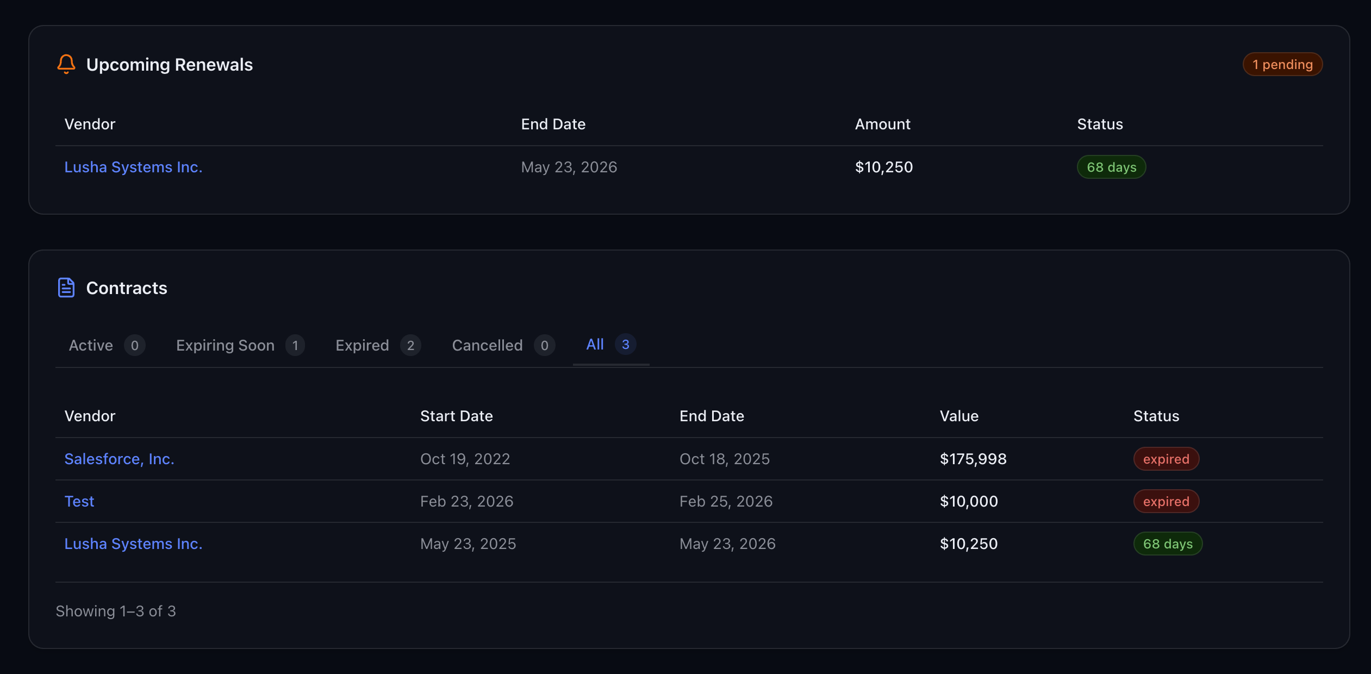Click the 68 days badge in Upcoming Renewals
Screen dimensions: 1371x674
(x=1111, y=167)
